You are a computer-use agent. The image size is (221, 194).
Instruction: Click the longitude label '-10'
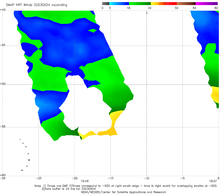(146, 178)
